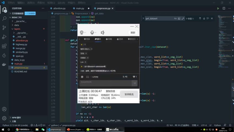
Task: Click the speaker icon in streaming window
Action: click(x=102, y=33)
